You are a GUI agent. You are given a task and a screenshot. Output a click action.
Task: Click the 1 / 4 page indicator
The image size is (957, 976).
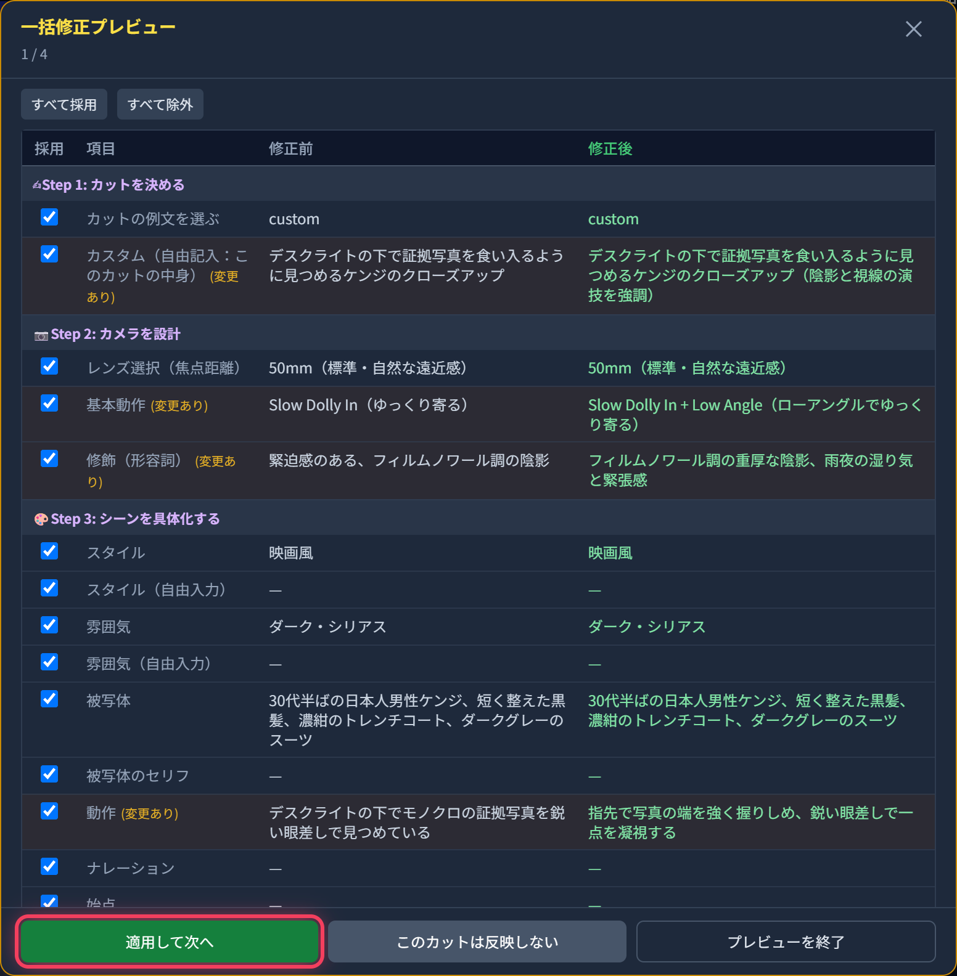point(35,54)
